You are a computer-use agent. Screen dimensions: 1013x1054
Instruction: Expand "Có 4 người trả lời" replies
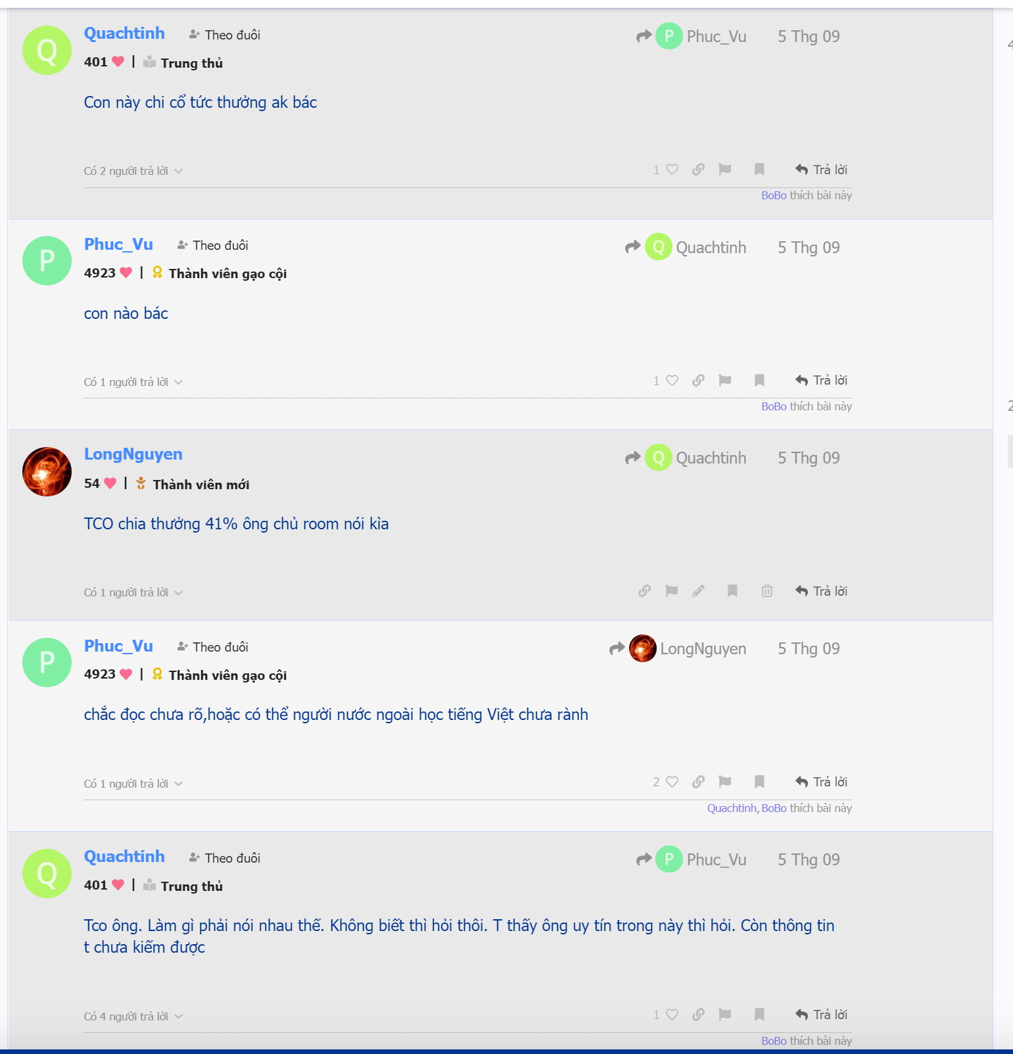[133, 1017]
